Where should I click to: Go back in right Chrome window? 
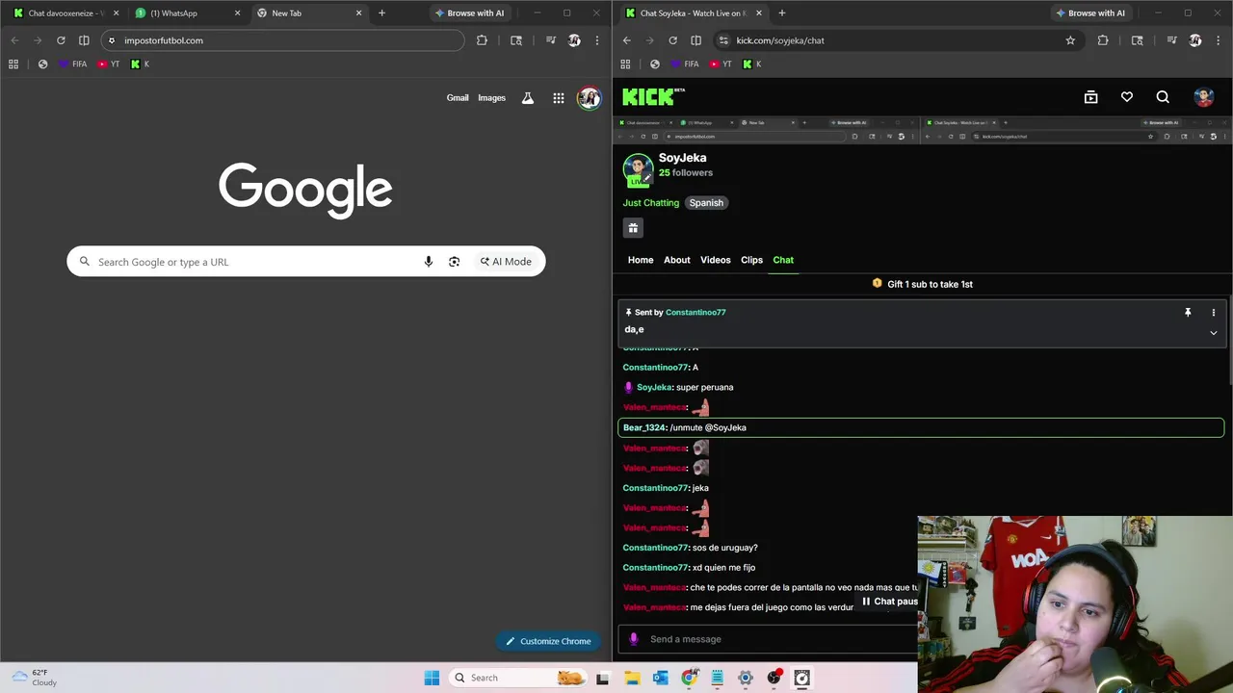tap(626, 40)
